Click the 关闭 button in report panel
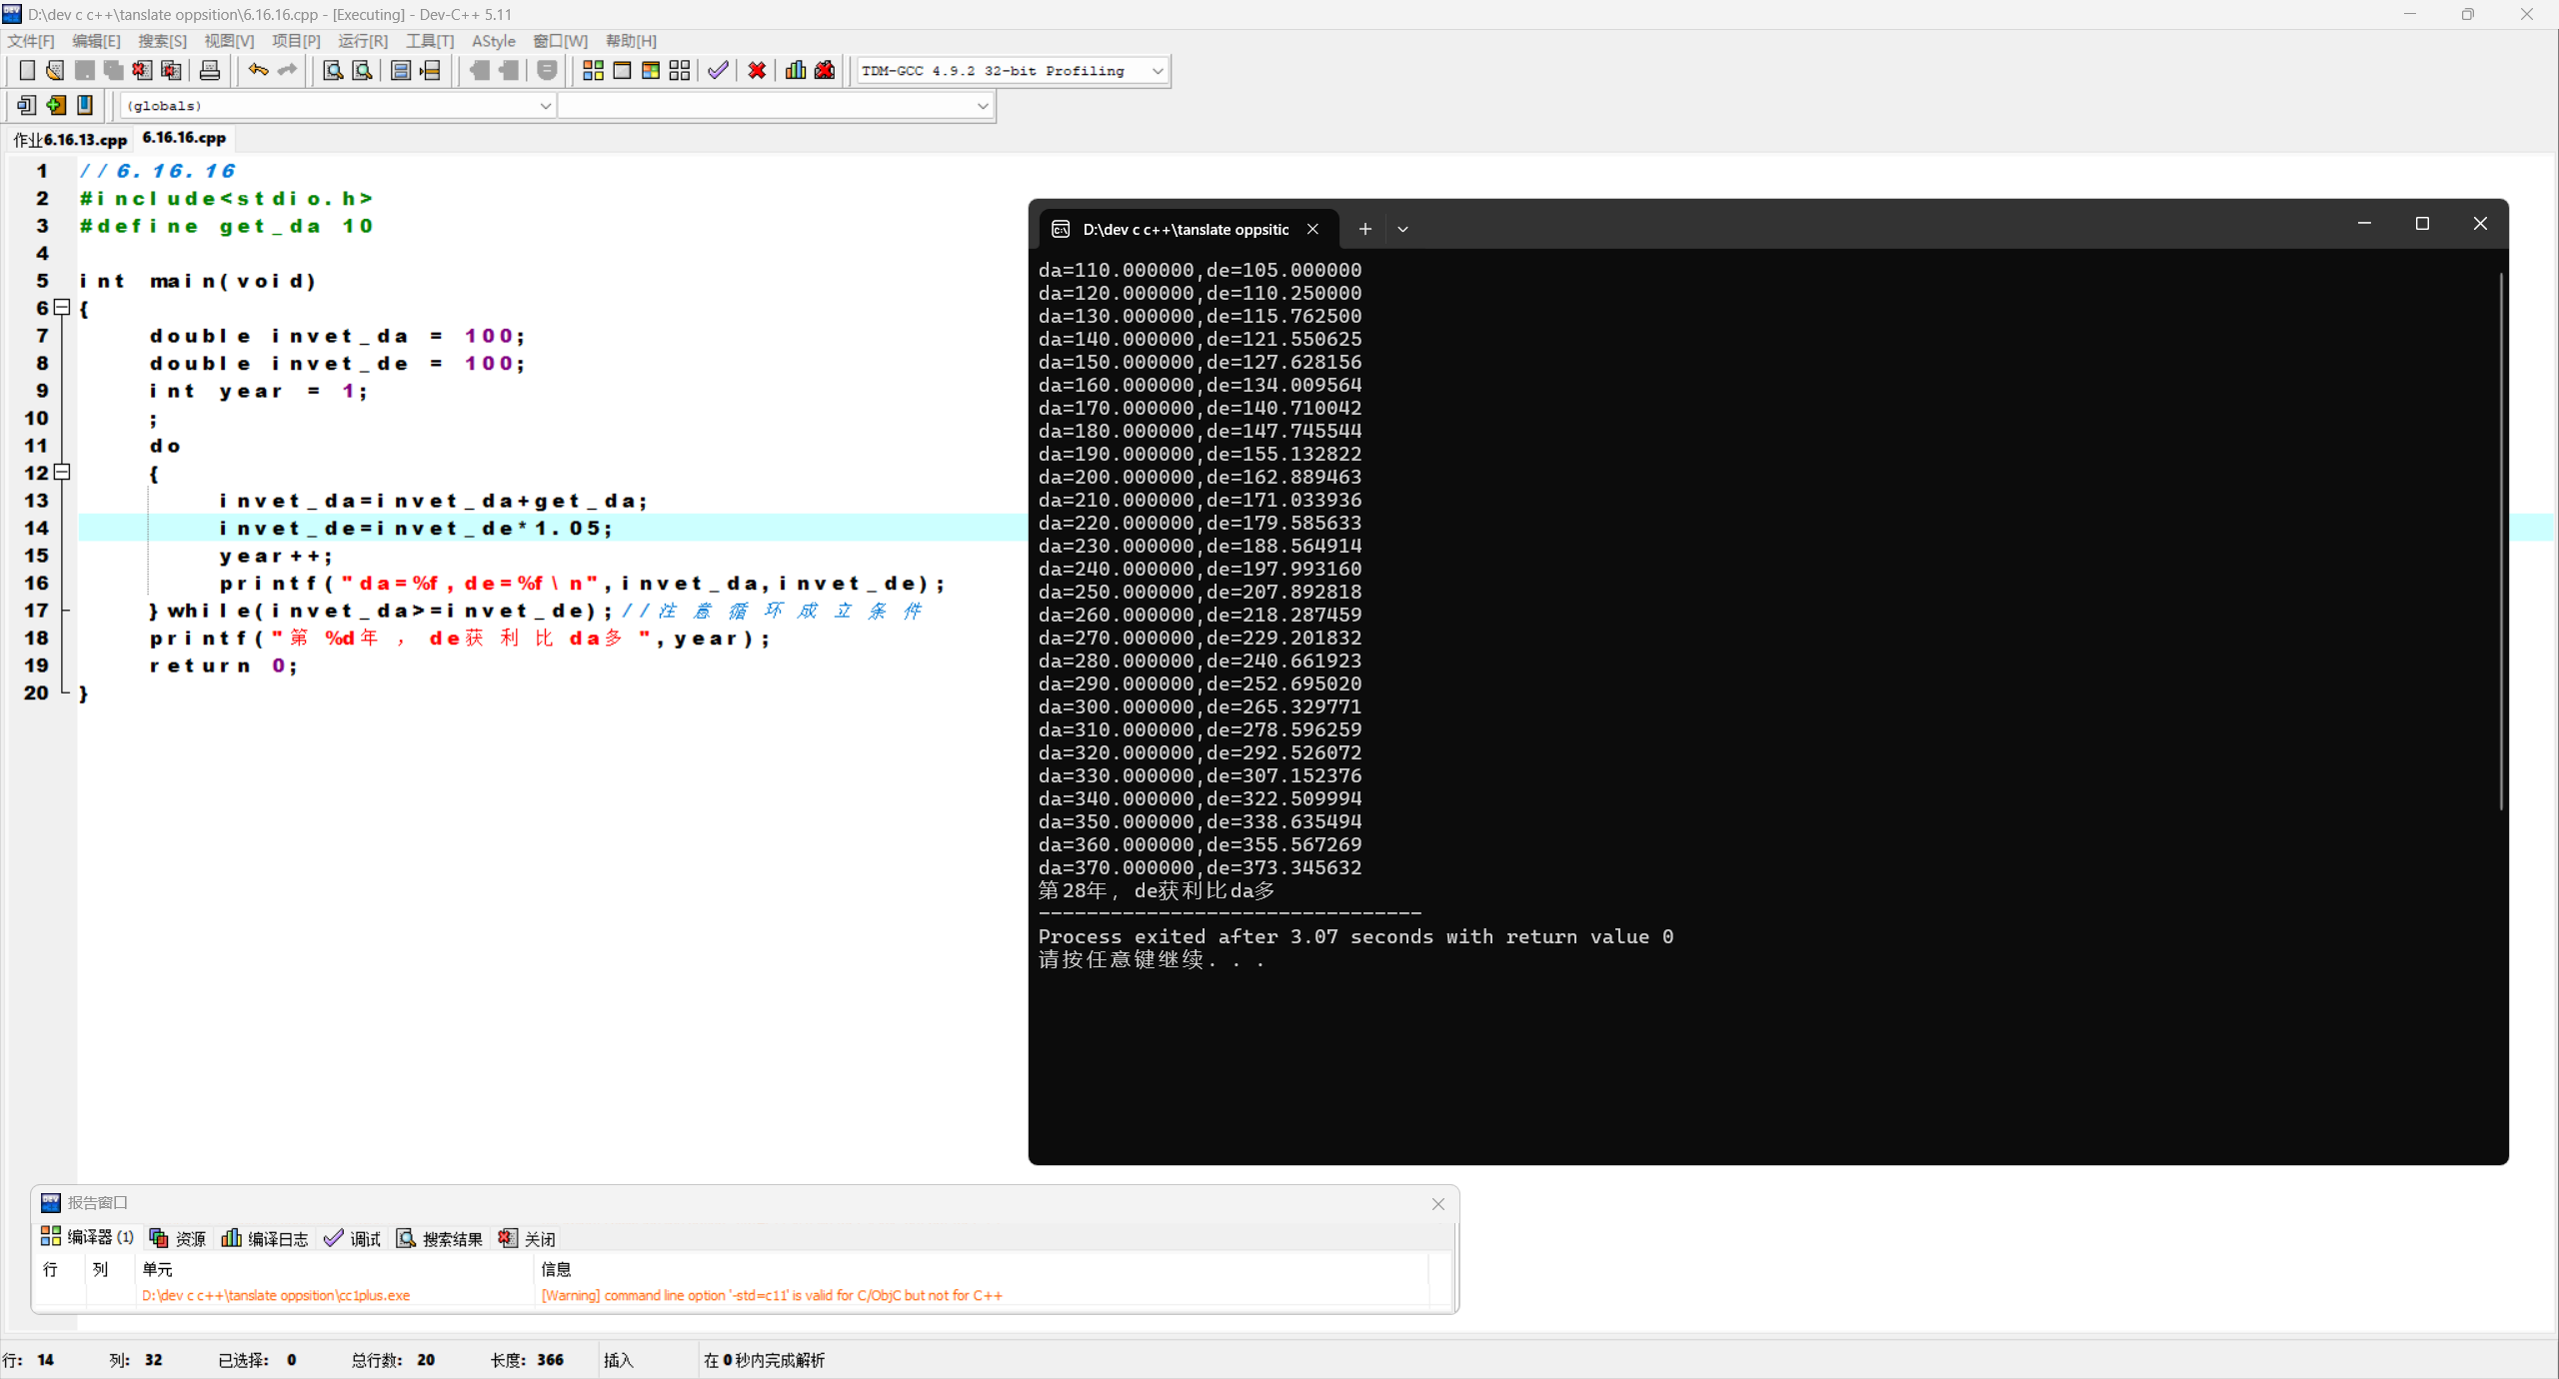Screen dimensions: 2559x1379 pos(527,1238)
